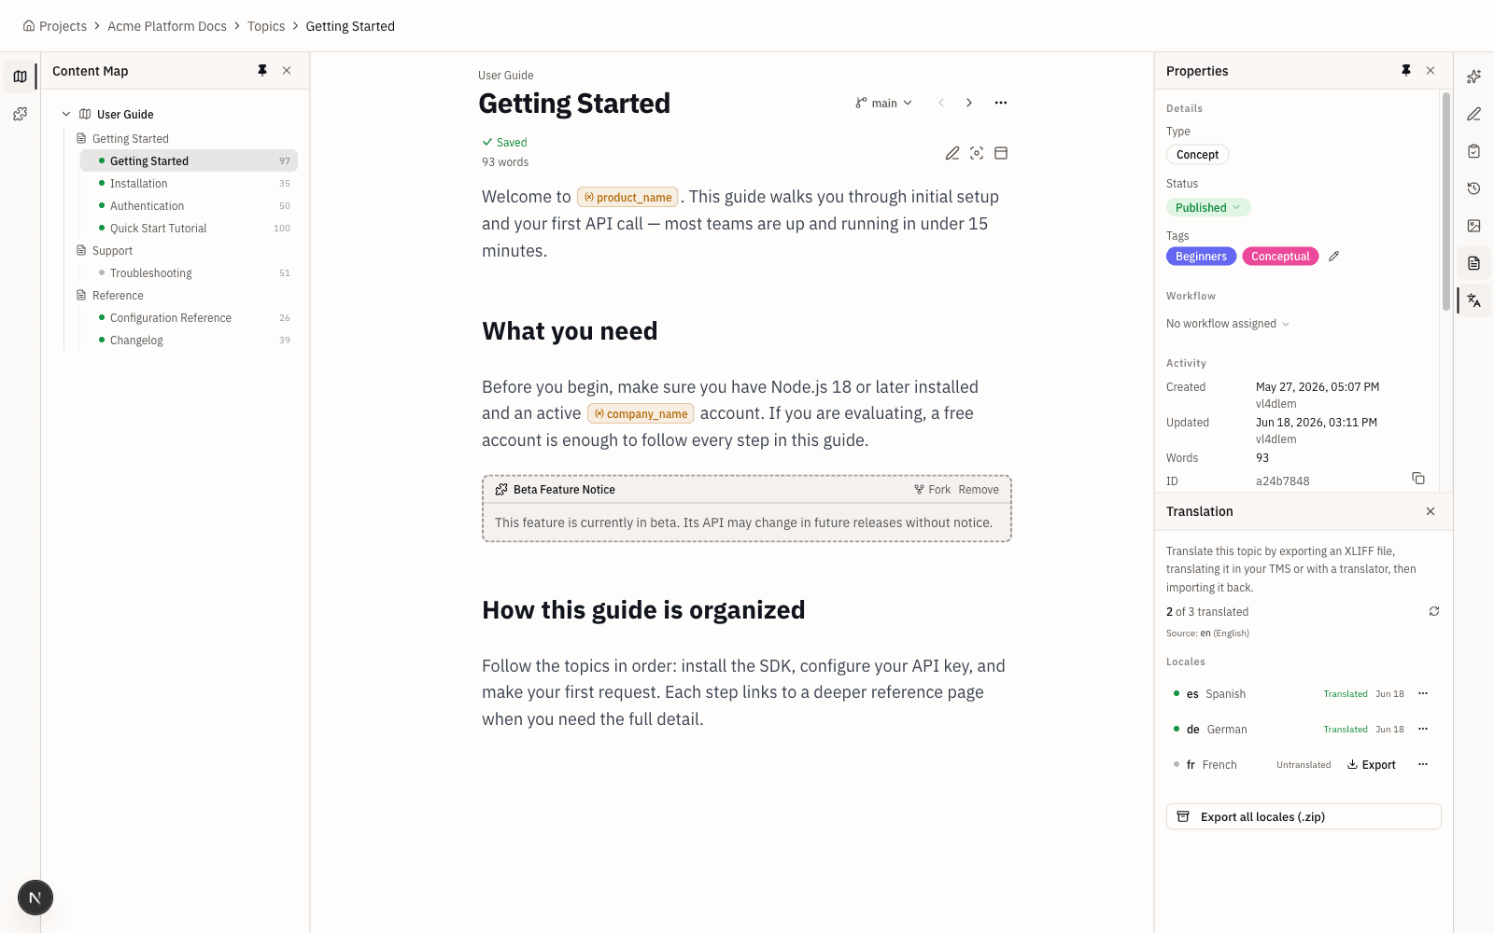1494x933 pixels.
Task: Open the translation panel icon
Action: point(1473,300)
